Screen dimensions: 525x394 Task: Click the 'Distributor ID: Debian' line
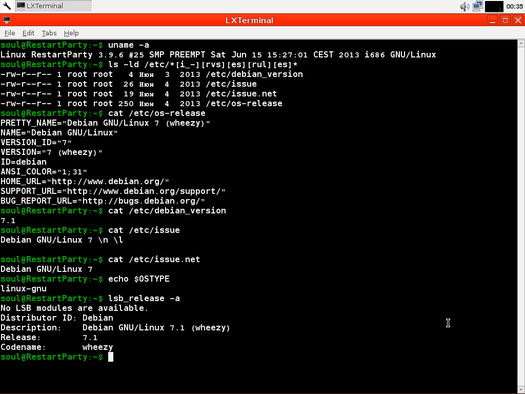tap(56, 318)
